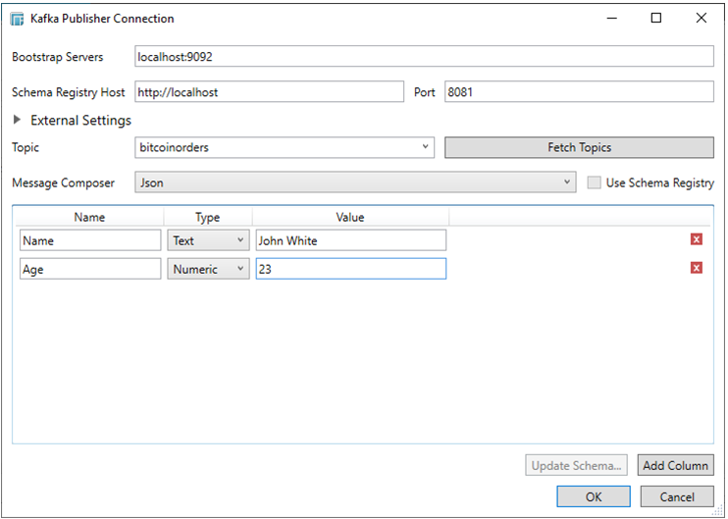Click the Age value field containing 23
The width and height of the screenshot is (728, 519).
click(350, 269)
